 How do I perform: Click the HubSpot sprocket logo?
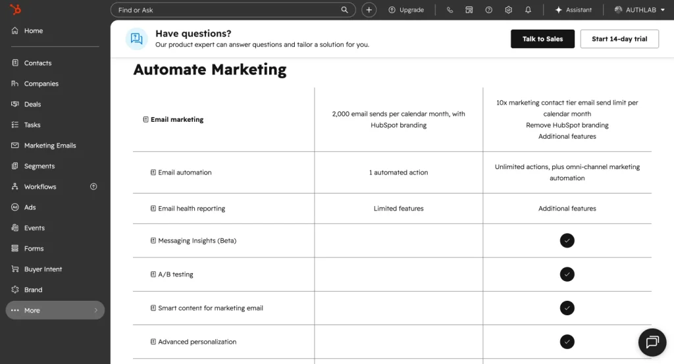(16, 9)
